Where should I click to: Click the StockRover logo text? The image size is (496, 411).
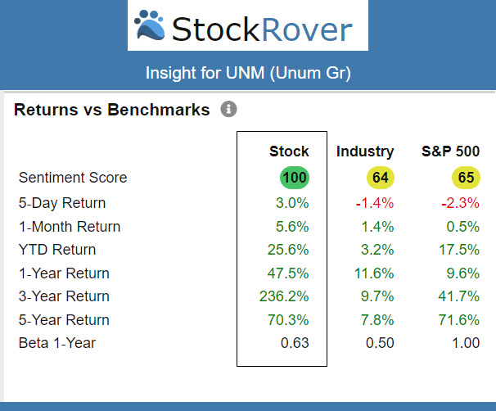point(261,28)
